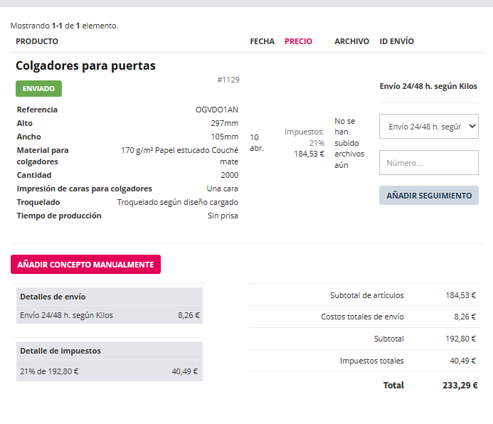
Task: Click the Envío 24/48 h. shipping cost row
Action: click(x=109, y=315)
